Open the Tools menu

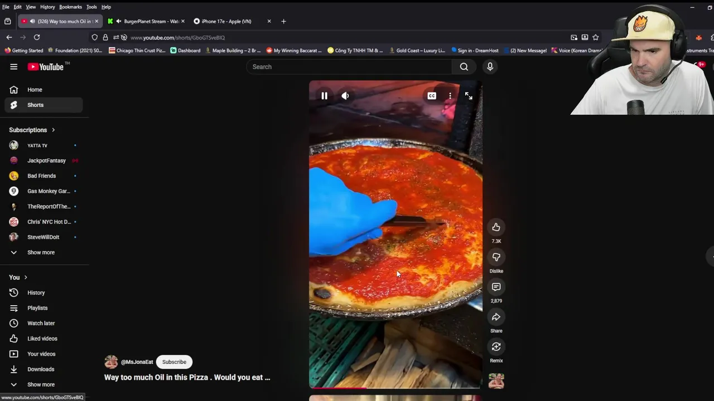(91, 7)
